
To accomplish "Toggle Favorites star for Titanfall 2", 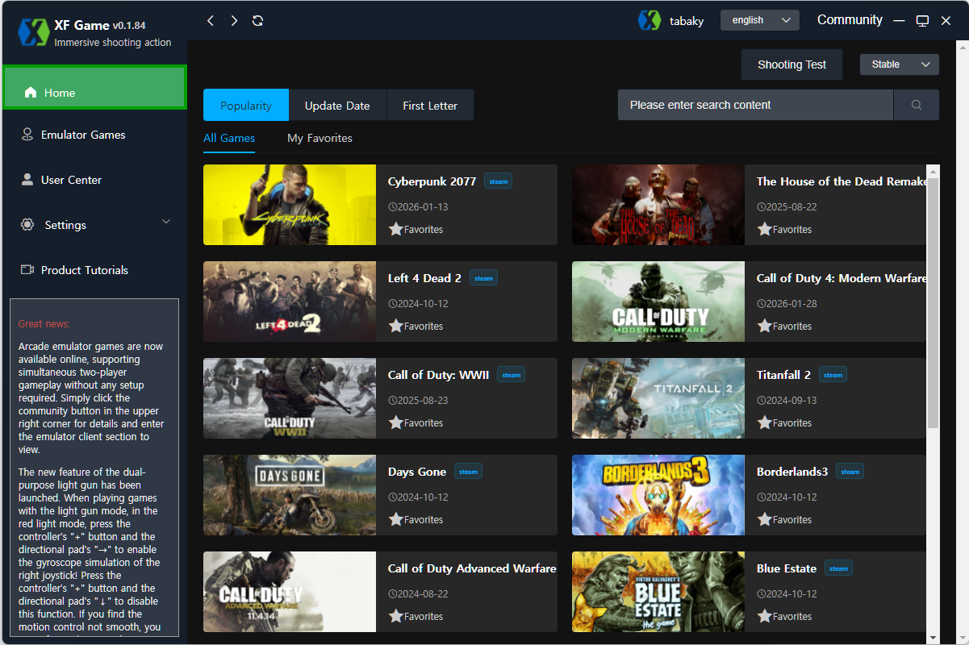I will 764,422.
